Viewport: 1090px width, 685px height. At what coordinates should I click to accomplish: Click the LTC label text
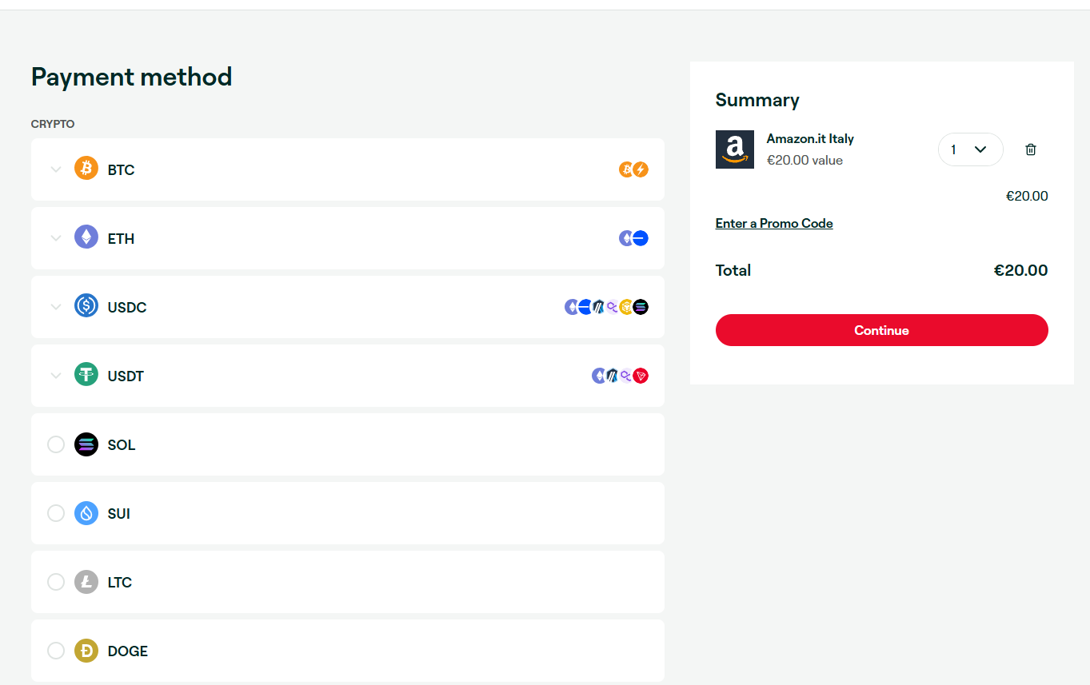(x=120, y=582)
